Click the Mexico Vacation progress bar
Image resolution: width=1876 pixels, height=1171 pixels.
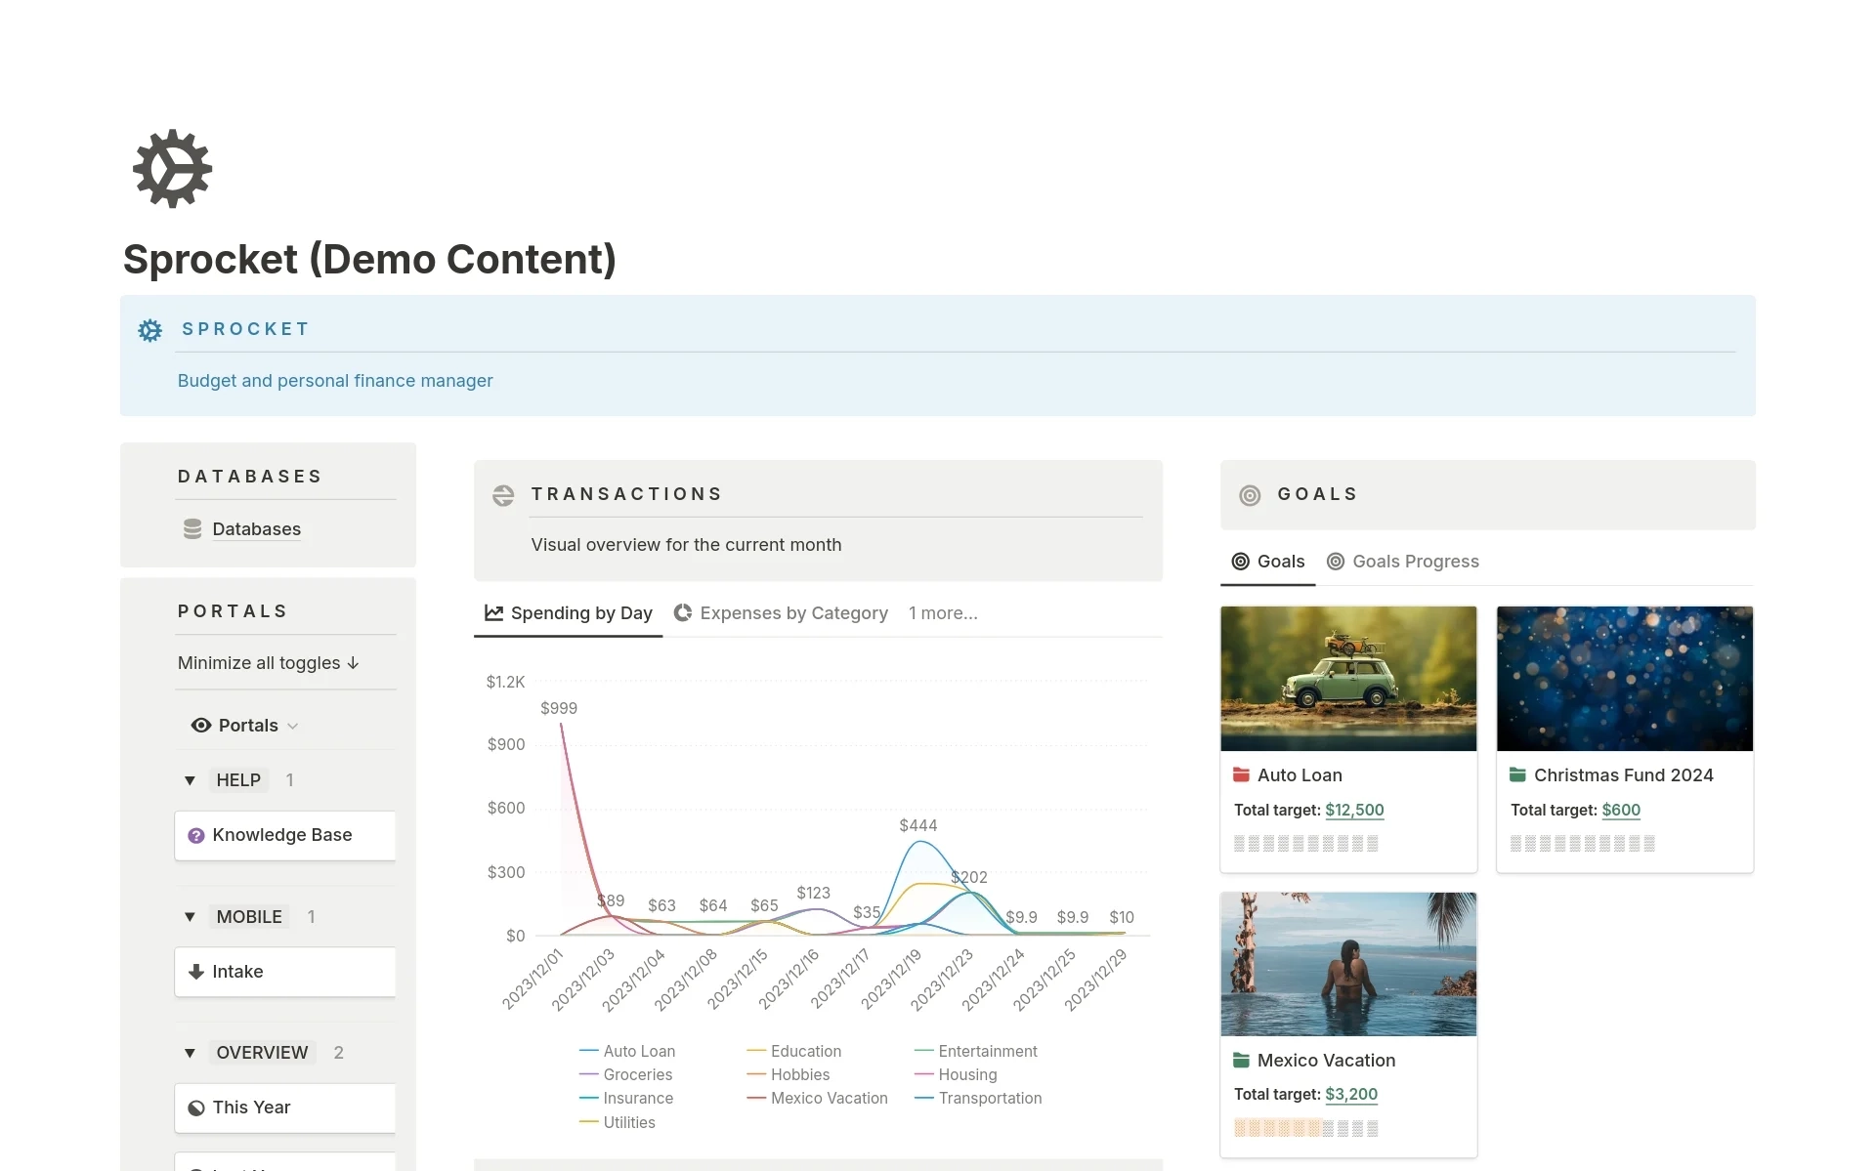1306,1129
